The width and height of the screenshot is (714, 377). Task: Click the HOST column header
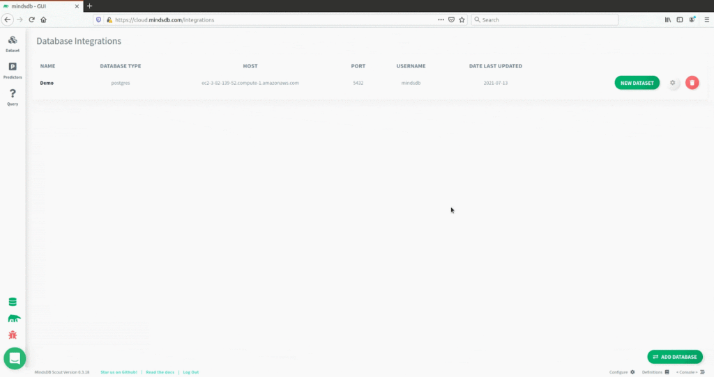250,66
